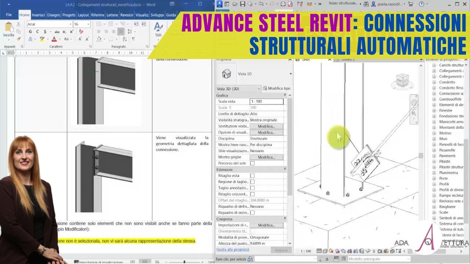Screen dimensions: 470x264
Task: Toggle the Ritaglia vista checkbox
Action: [x=252, y=176]
